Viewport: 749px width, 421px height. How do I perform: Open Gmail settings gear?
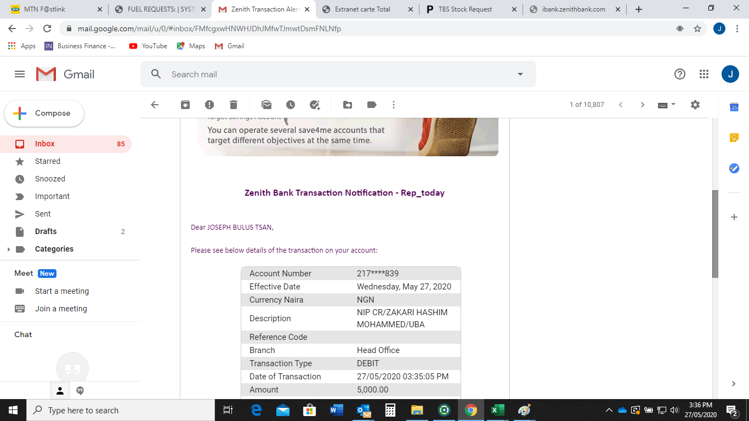695,105
